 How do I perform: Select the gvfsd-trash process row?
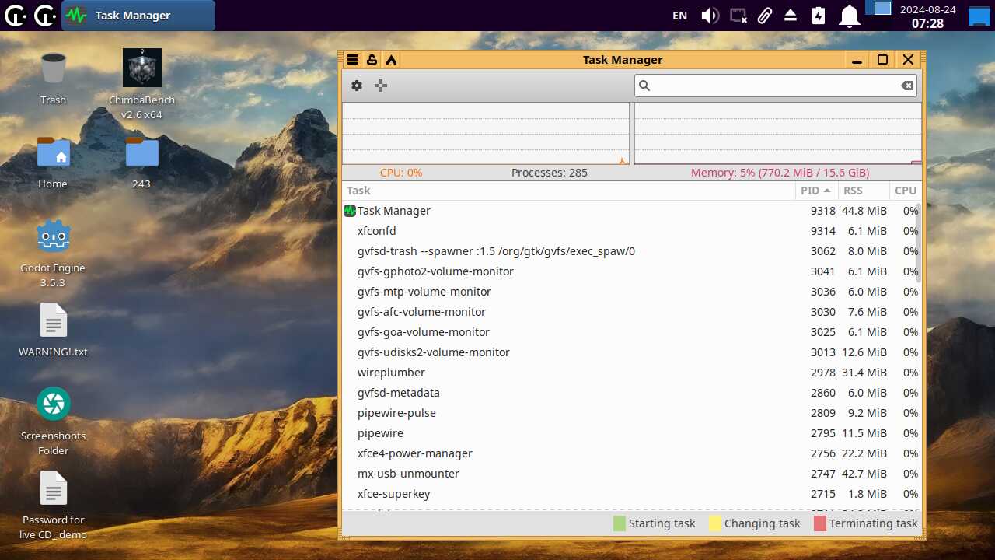pos(630,251)
